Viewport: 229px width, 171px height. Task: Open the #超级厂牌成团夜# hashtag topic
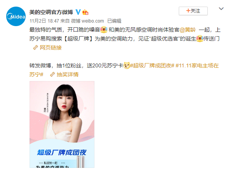[152, 66]
